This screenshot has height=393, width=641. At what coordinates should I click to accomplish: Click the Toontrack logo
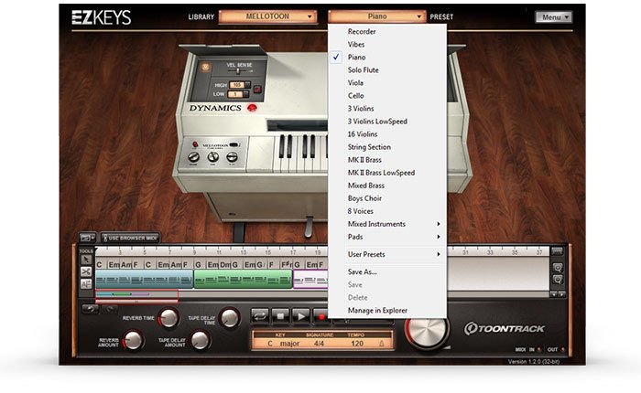click(505, 328)
